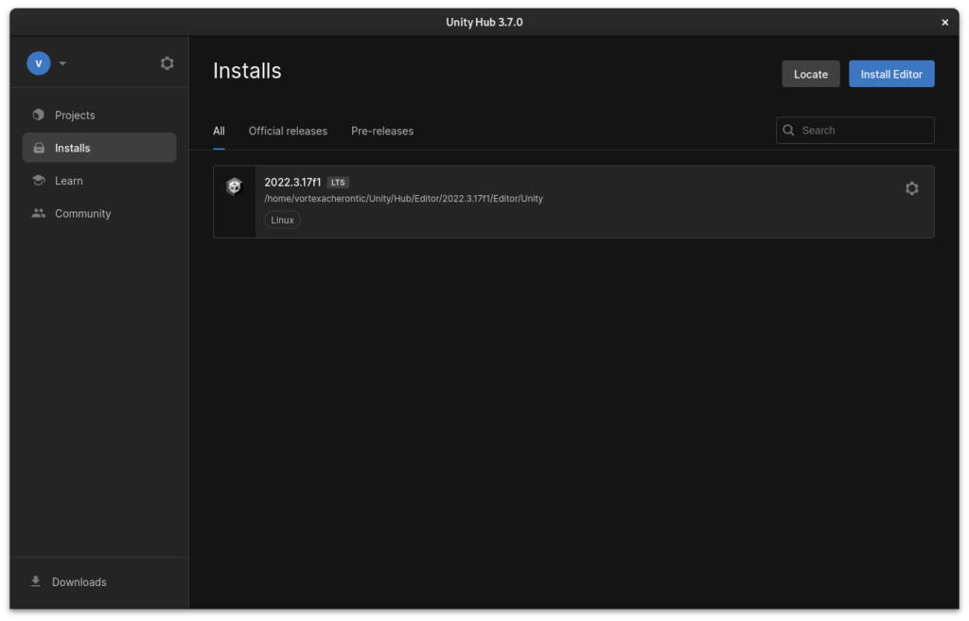Click the Locate button

tap(811, 74)
